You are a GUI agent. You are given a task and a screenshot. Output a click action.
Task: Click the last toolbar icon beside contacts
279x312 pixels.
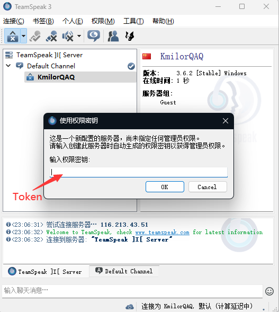(x=130, y=36)
